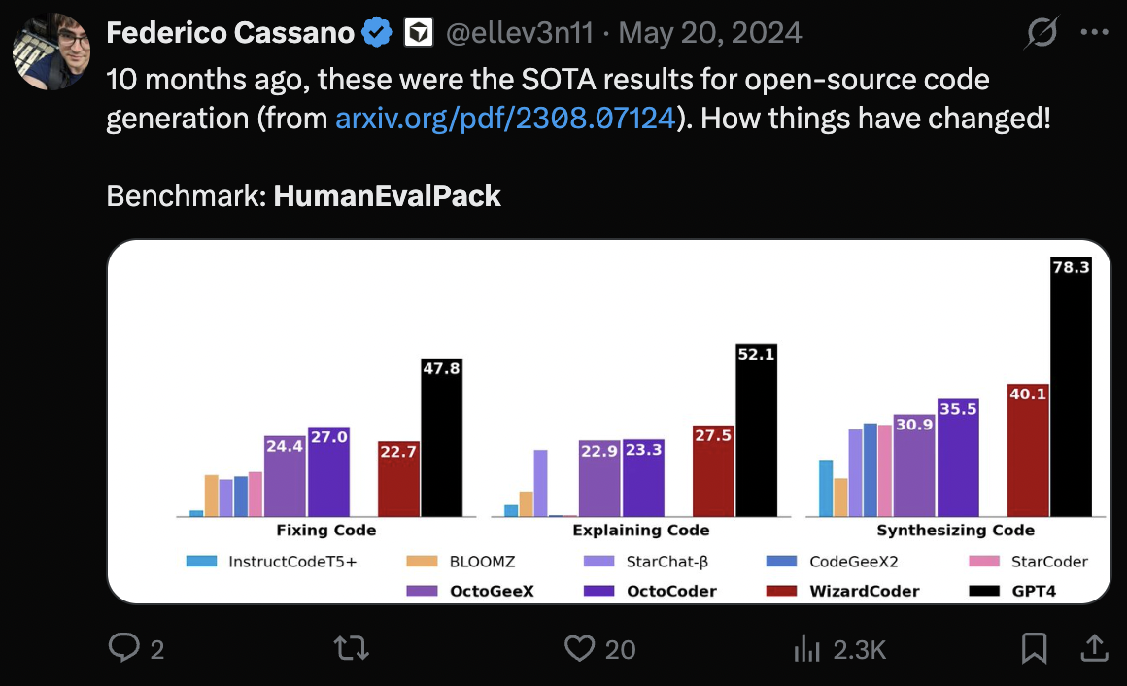Share the post via the share icon

(x=1093, y=649)
